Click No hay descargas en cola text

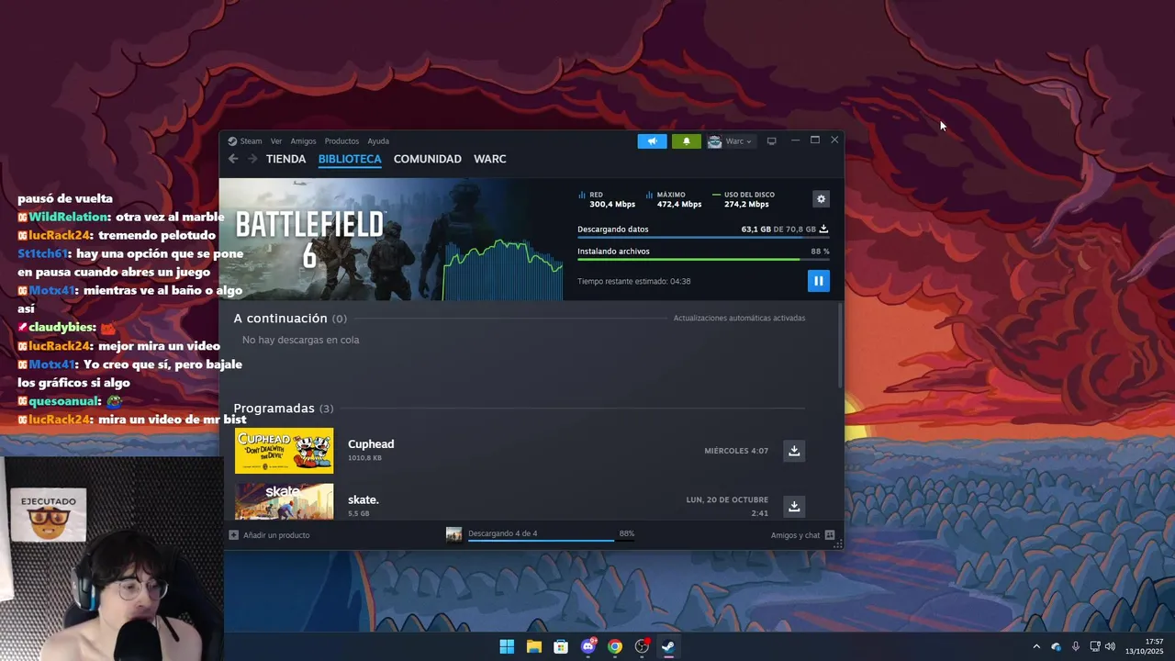click(x=300, y=340)
